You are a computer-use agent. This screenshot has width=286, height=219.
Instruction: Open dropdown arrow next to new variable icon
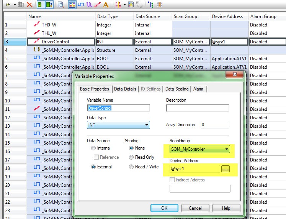tap(15, 5)
